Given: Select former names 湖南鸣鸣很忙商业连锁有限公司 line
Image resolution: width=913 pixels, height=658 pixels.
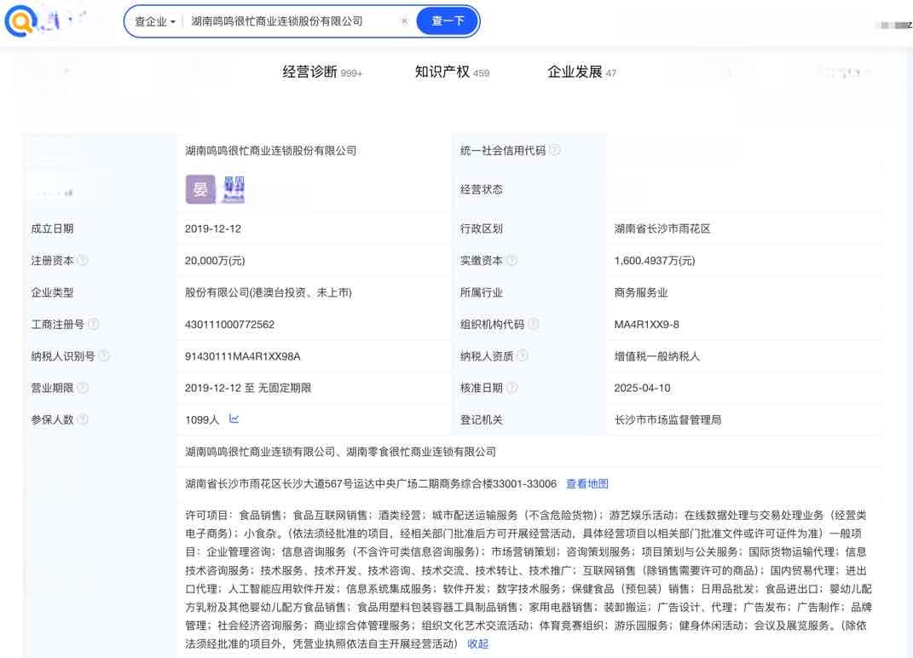Looking at the screenshot, I should tap(341, 451).
